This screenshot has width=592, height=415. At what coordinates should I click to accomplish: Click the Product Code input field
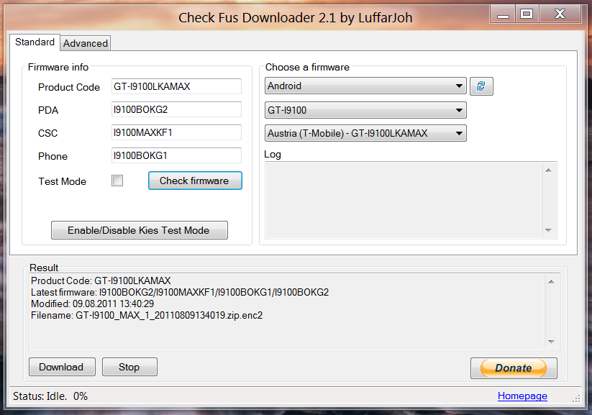pyautogui.click(x=176, y=86)
